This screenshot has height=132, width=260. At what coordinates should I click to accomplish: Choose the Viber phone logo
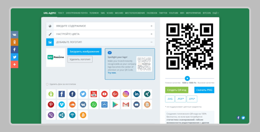(51, 115)
